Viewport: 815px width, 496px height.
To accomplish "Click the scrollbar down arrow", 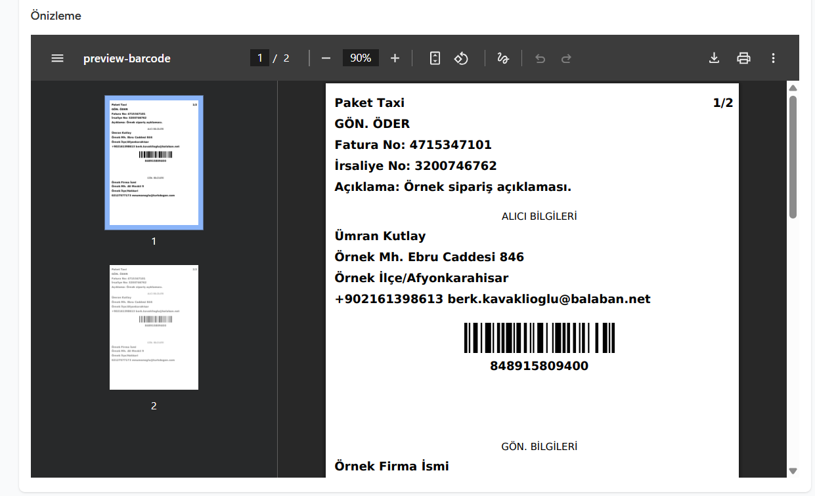I will click(x=793, y=471).
